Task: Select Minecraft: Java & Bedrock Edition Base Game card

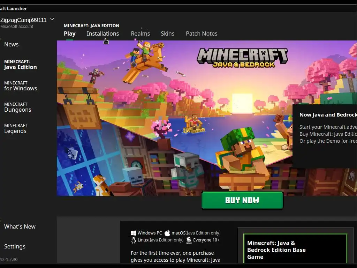Action: click(x=295, y=248)
